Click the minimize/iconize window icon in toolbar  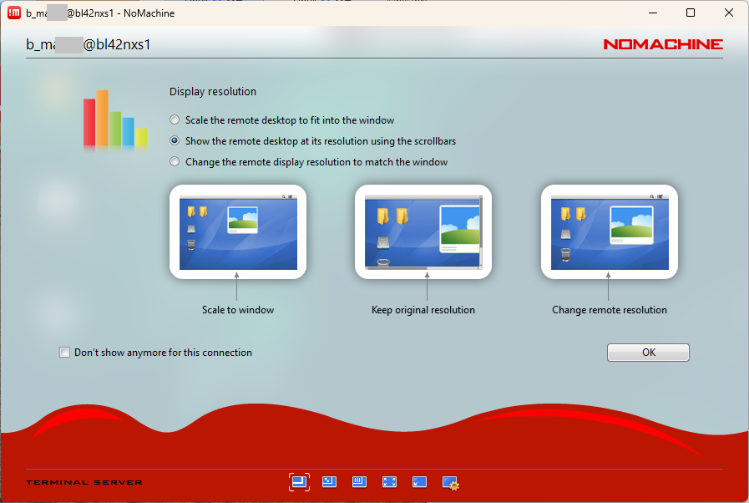pos(419,482)
